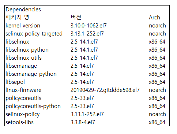Click the libsepol package name
Screen dimensions: 177x134
(15, 82)
